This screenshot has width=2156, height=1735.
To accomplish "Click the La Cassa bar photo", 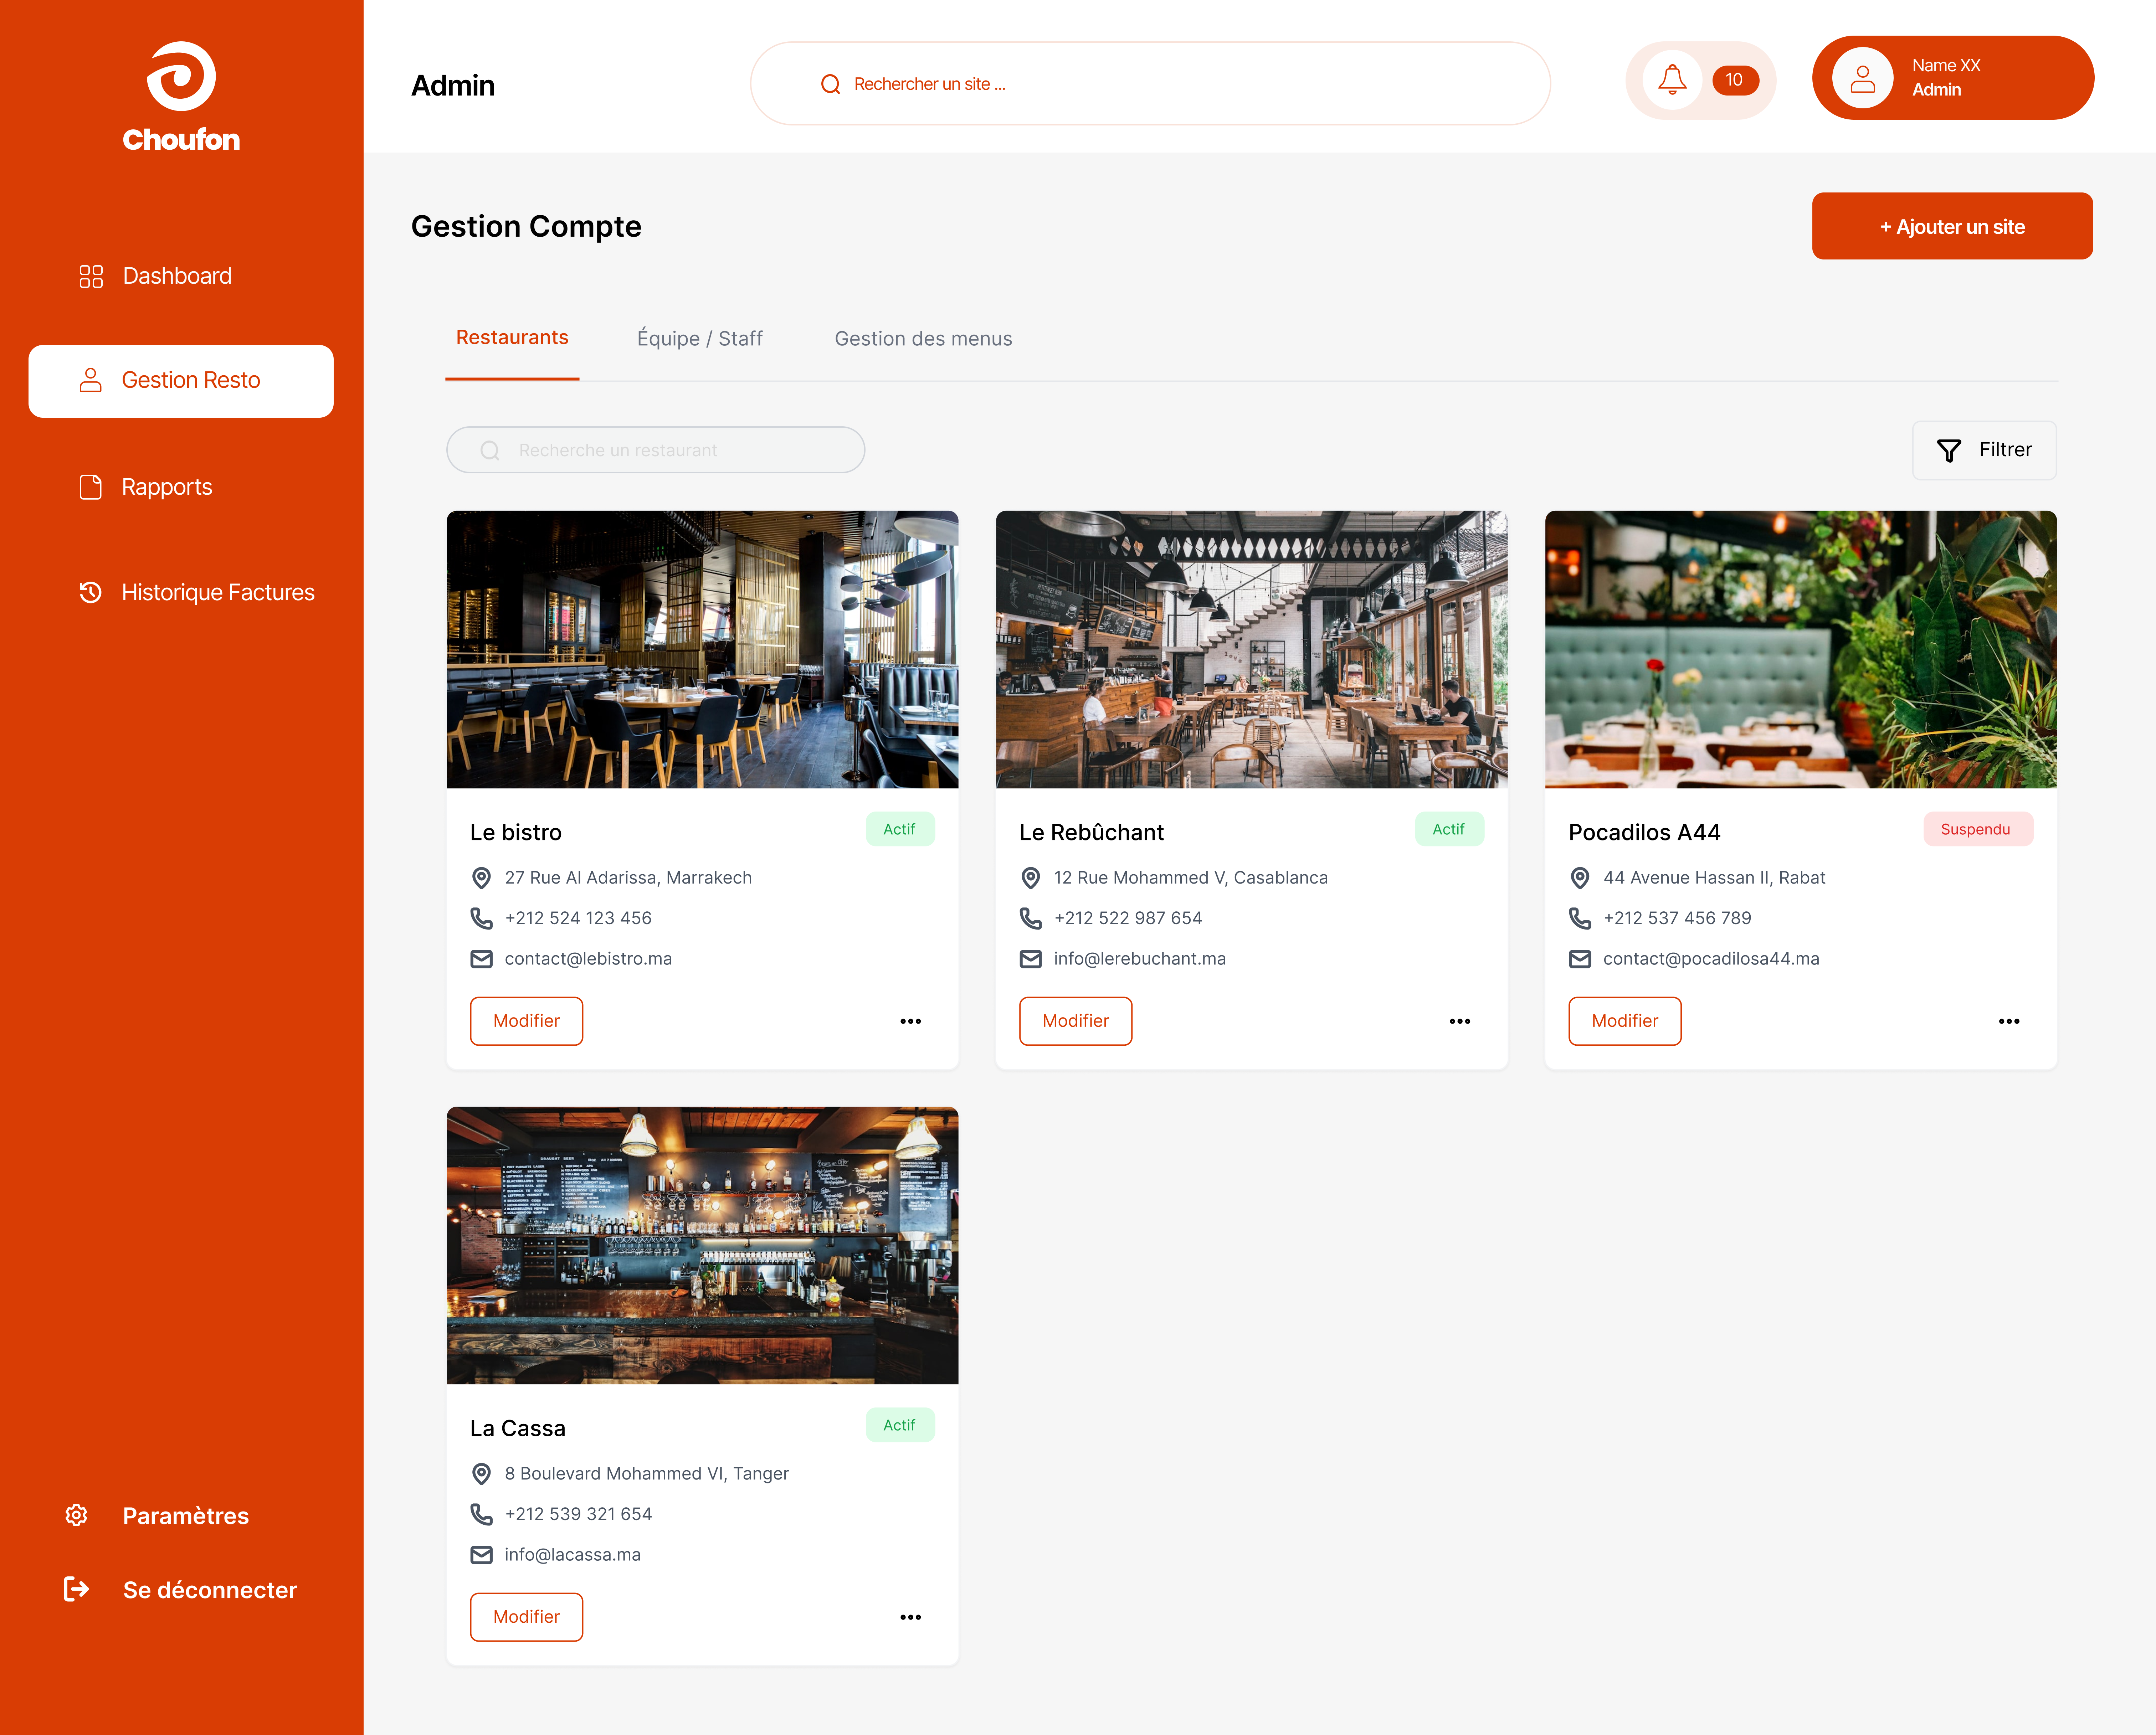I will pos(702,1245).
